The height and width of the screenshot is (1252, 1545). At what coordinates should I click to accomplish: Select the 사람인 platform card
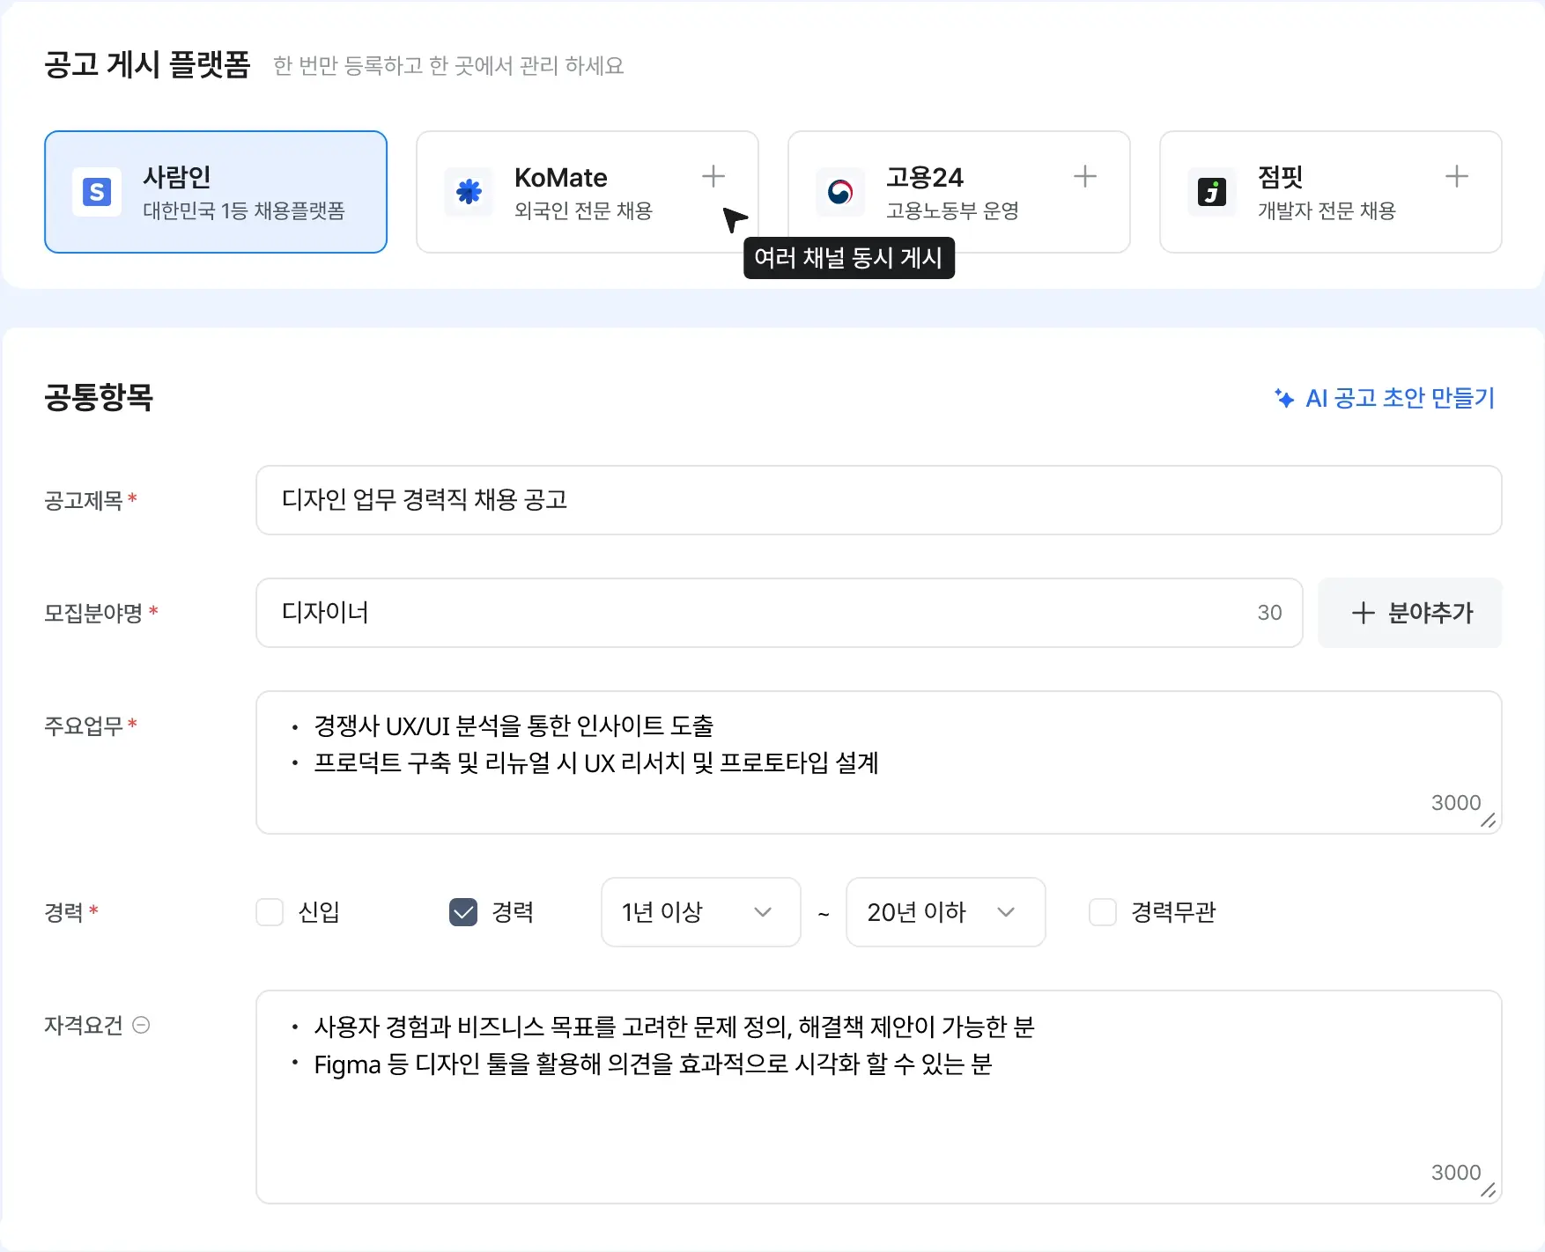(216, 192)
